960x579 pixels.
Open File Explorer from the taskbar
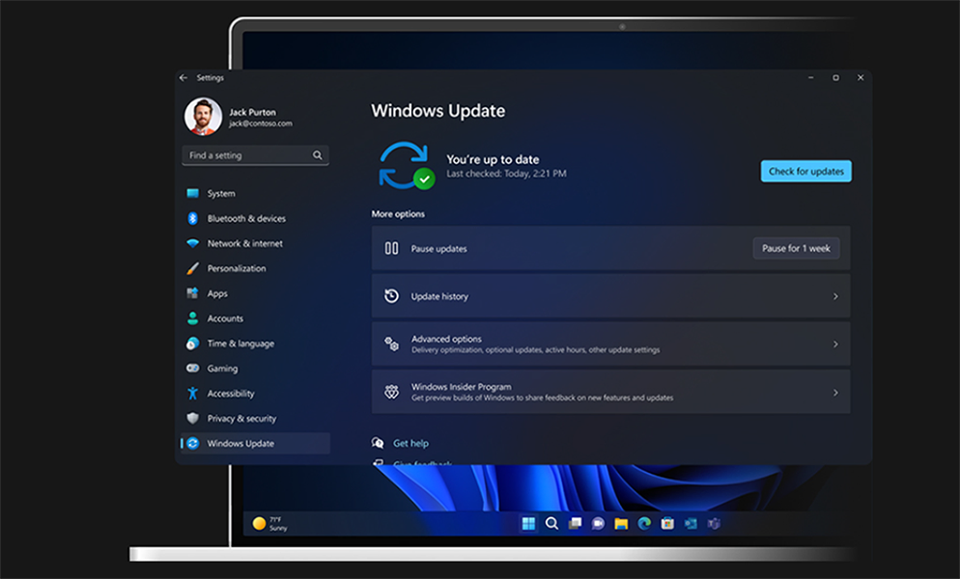click(x=621, y=524)
